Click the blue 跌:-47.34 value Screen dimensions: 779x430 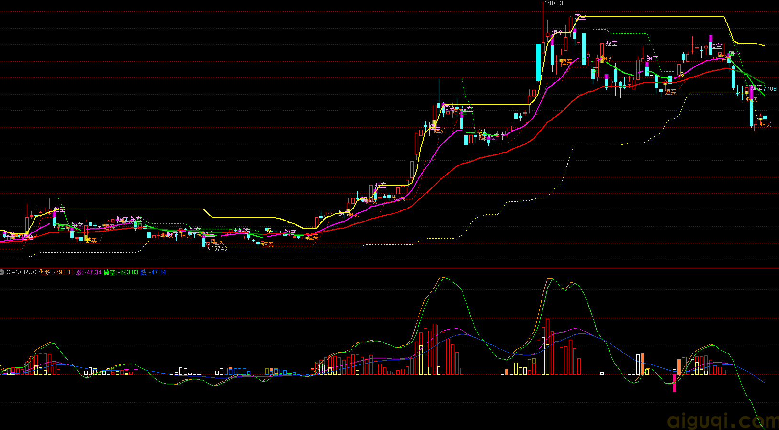pos(153,272)
